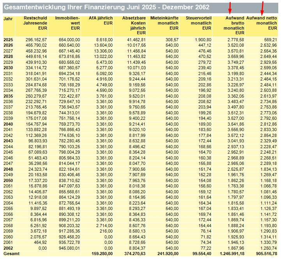Click AfA value 5.092,00

104,73
